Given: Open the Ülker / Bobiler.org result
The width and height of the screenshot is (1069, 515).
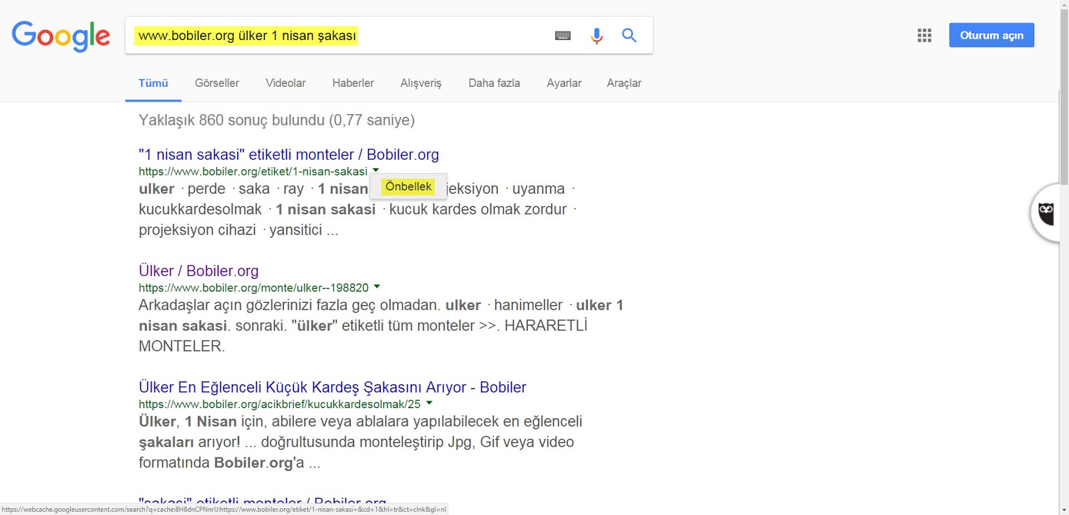Looking at the screenshot, I should (198, 271).
